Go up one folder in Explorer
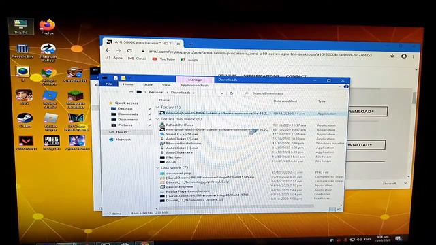The width and height of the screenshot is (436, 245). click(131, 92)
